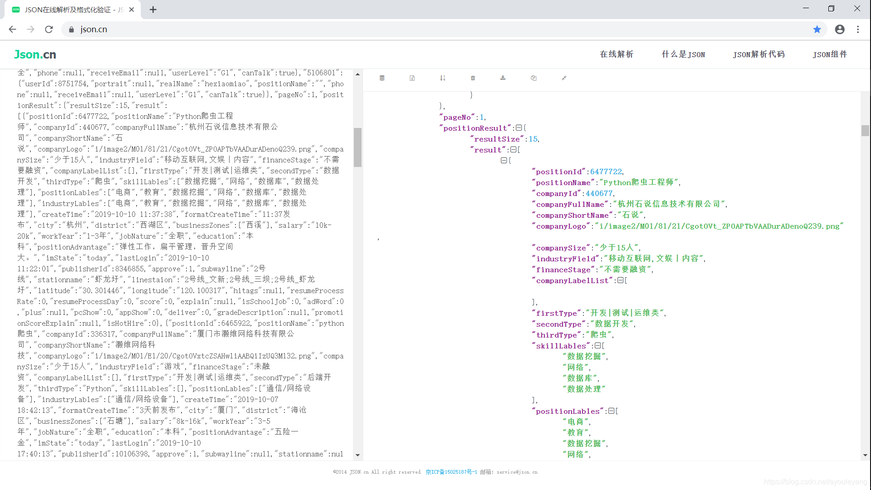
Task: Click the companyShortName value 石说
Action: click(x=630, y=215)
